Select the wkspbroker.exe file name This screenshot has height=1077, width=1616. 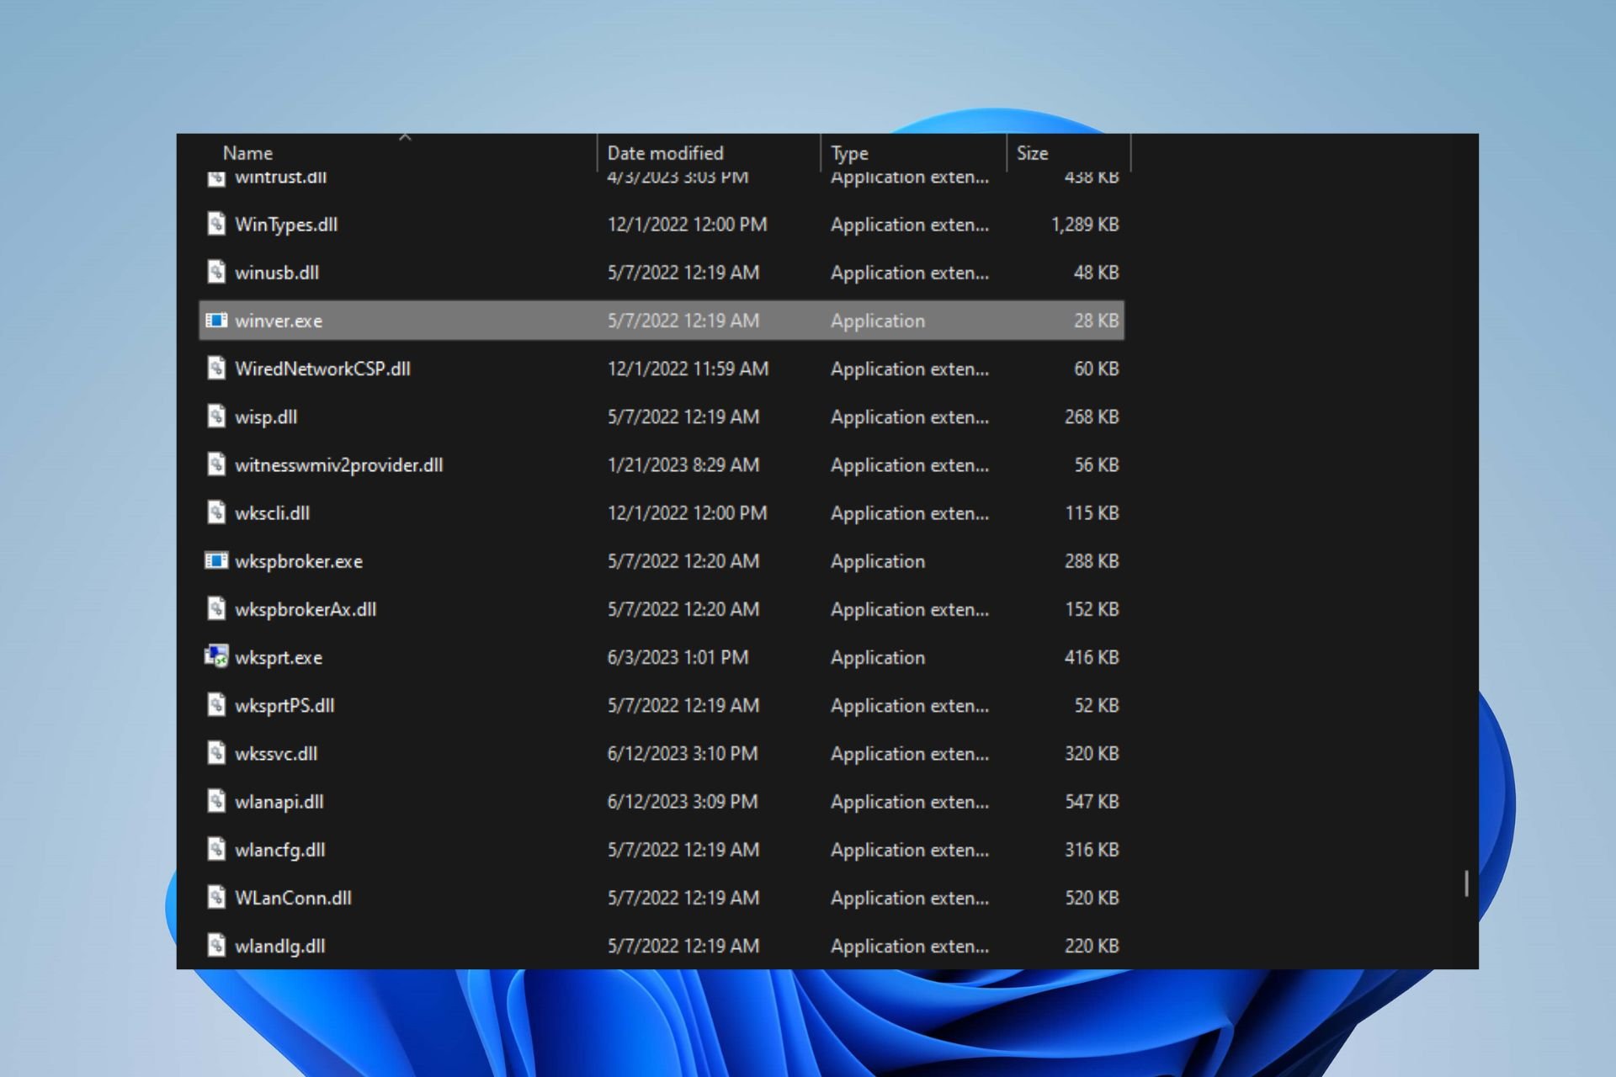pos(299,561)
